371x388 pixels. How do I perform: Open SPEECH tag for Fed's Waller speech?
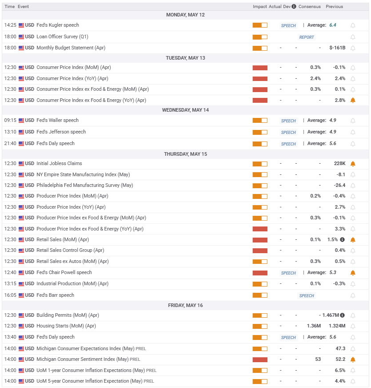tap(288, 121)
